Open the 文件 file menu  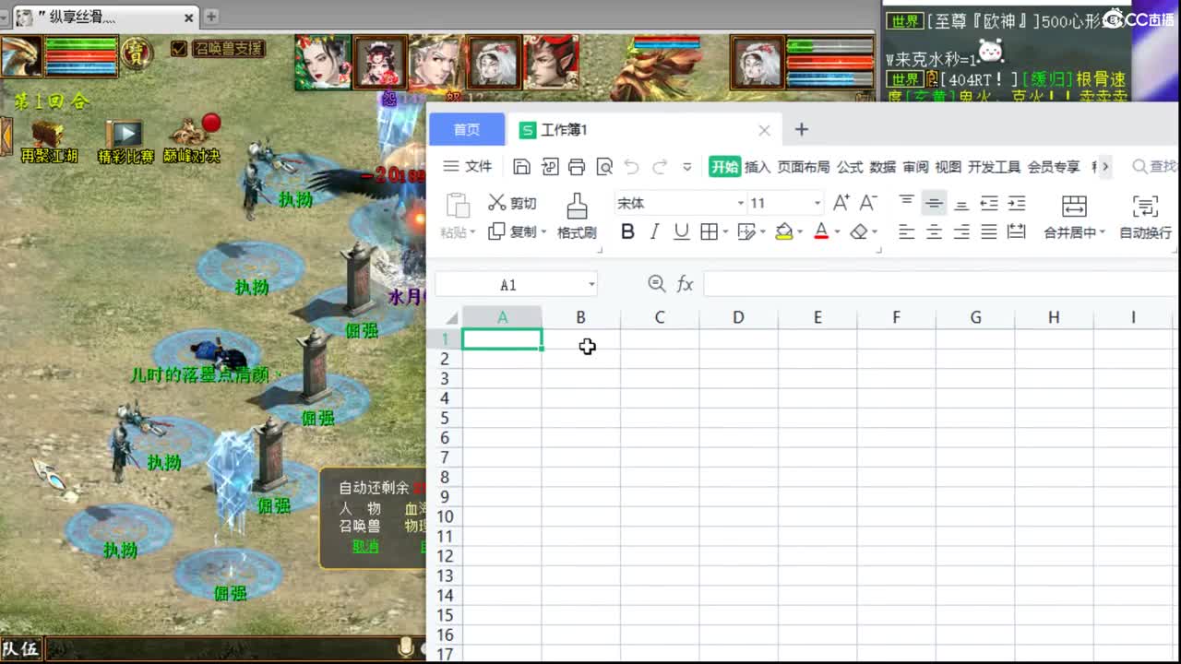469,167
